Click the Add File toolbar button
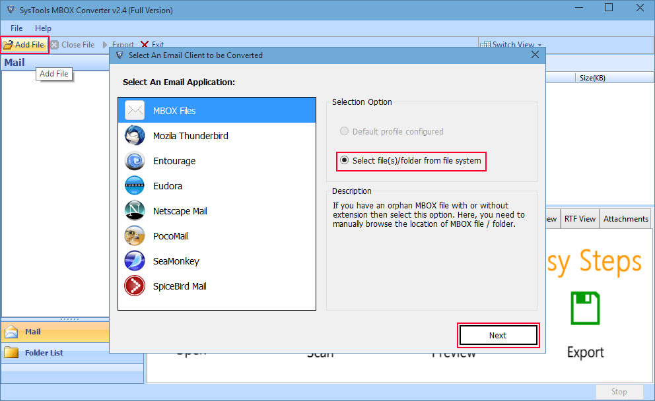This screenshot has height=401, width=655. pyautogui.click(x=24, y=45)
